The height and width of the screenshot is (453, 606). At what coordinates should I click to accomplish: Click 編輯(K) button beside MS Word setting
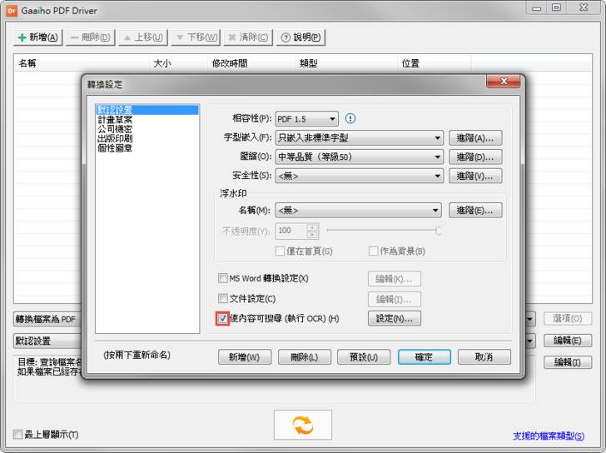[x=395, y=279]
